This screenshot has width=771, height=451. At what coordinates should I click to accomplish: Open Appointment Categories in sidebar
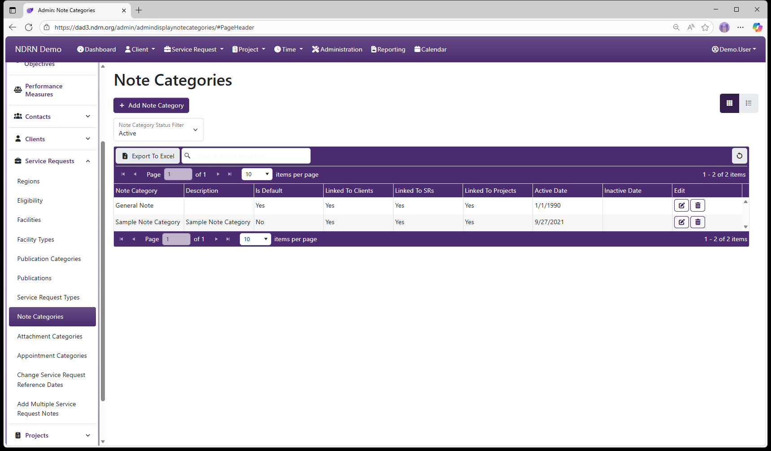point(52,356)
